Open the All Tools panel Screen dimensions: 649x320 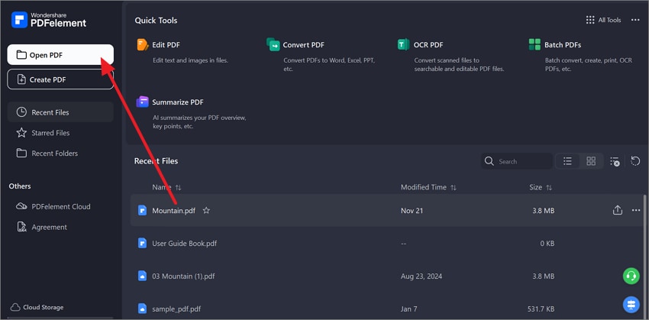pyautogui.click(x=603, y=20)
